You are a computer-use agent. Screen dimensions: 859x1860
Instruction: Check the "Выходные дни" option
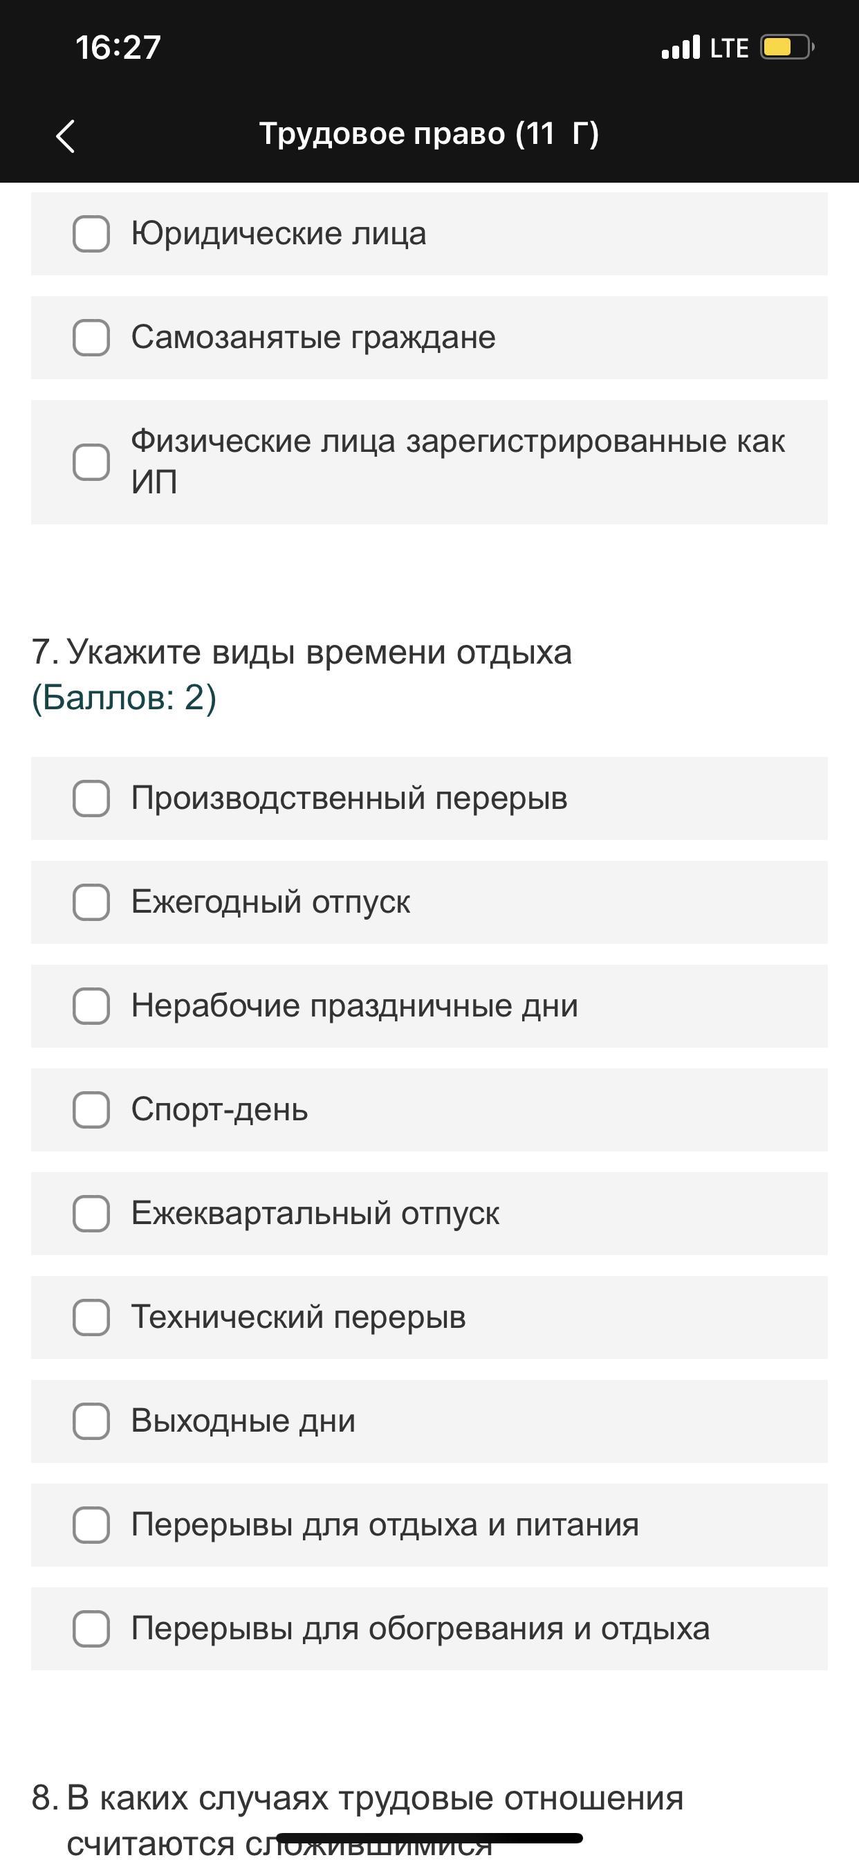(91, 1422)
